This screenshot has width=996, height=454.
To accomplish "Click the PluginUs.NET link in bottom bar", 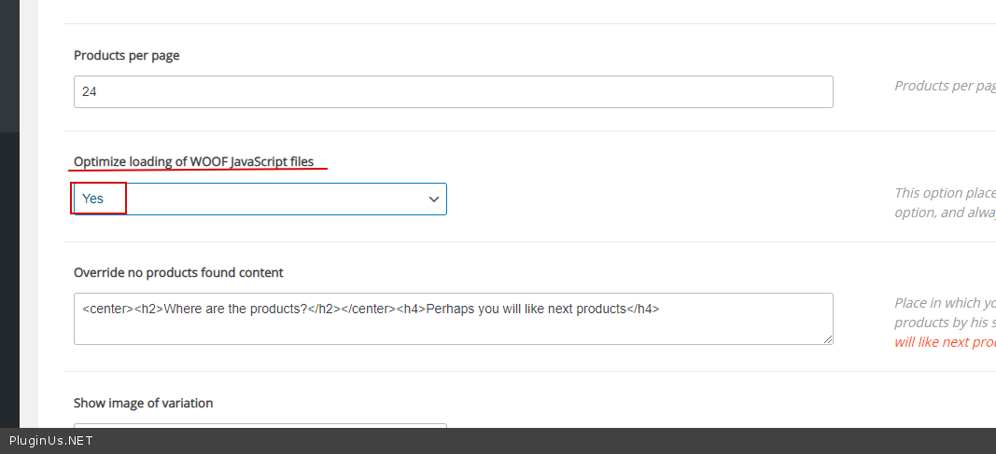I will (51, 441).
